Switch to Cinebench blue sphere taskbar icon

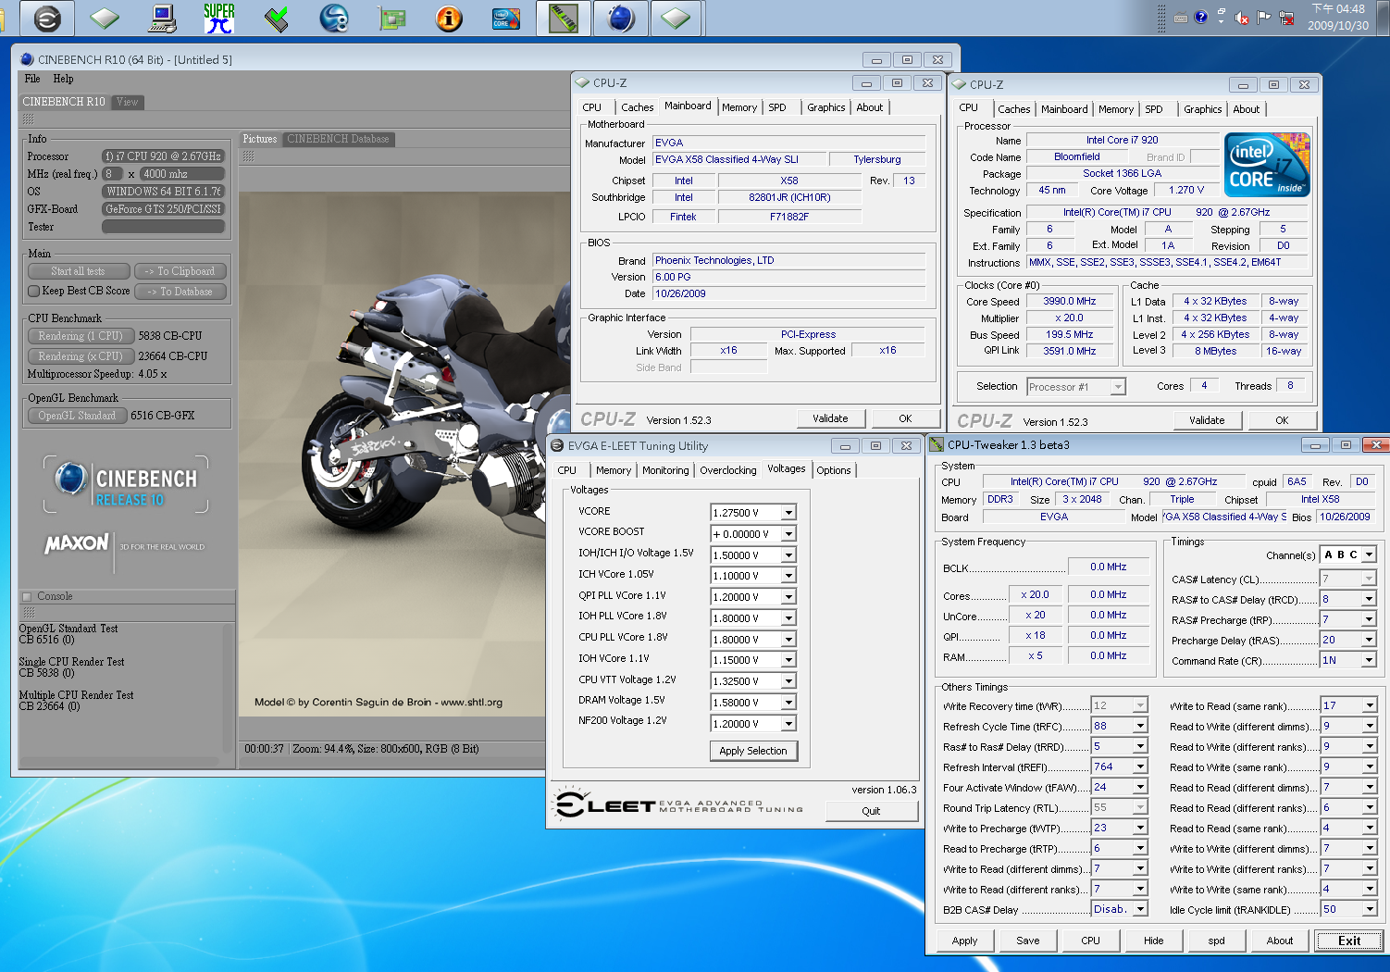point(621,19)
